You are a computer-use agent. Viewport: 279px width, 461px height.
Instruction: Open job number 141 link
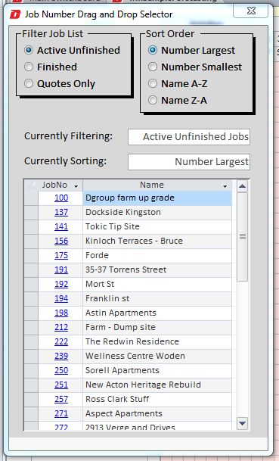click(61, 226)
